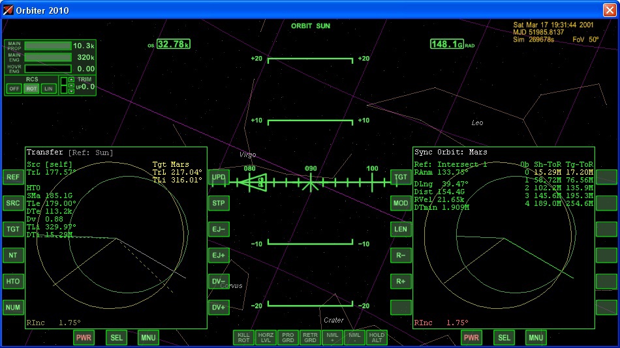
Task: Open the left MFD MNU menu
Action: point(148,338)
